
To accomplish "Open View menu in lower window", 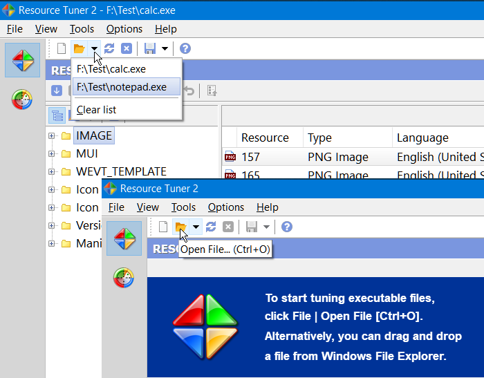I will (x=148, y=207).
